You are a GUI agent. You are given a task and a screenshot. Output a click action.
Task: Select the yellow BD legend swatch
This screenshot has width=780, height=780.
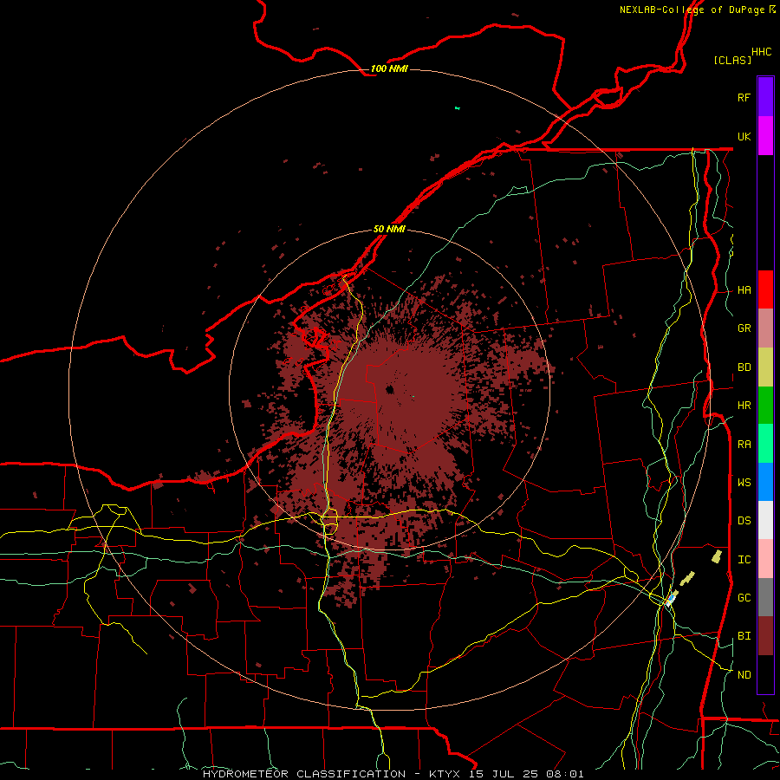pos(765,367)
